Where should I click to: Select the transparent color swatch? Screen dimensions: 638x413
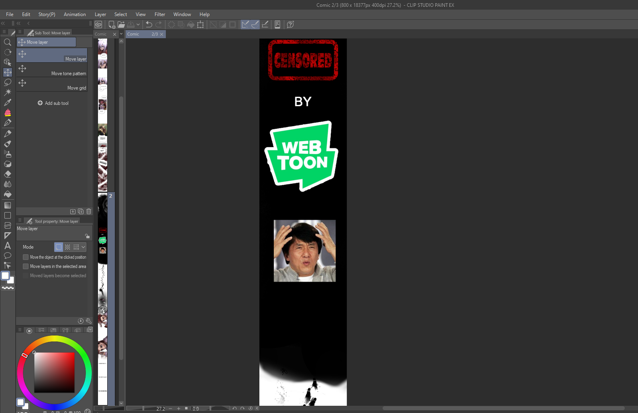8,288
